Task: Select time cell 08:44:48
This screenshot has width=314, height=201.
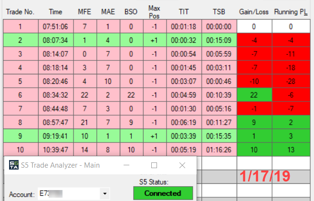Action: (56, 109)
